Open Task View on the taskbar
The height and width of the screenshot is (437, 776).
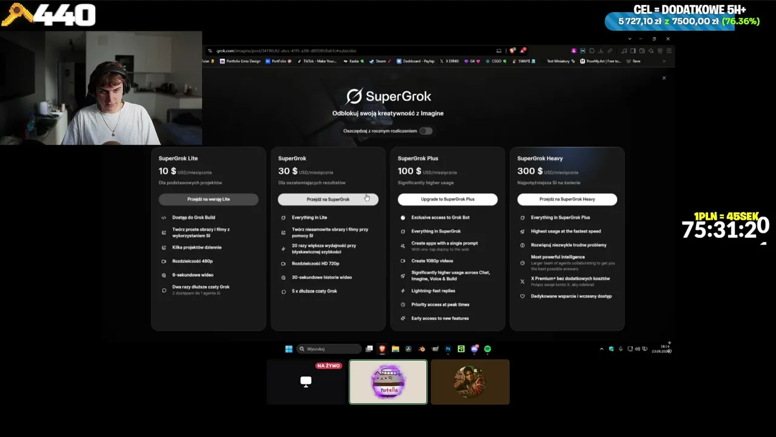coord(369,349)
